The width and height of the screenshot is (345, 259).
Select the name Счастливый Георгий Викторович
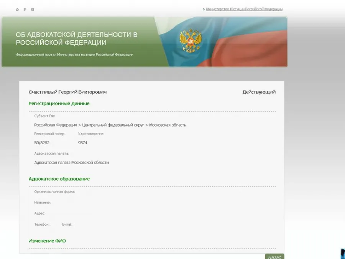(67, 92)
